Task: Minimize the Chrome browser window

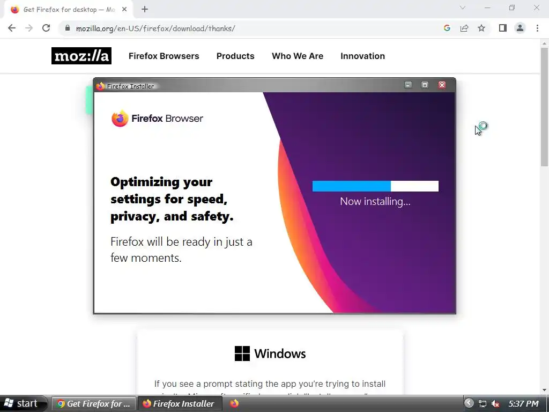Action: (487, 8)
